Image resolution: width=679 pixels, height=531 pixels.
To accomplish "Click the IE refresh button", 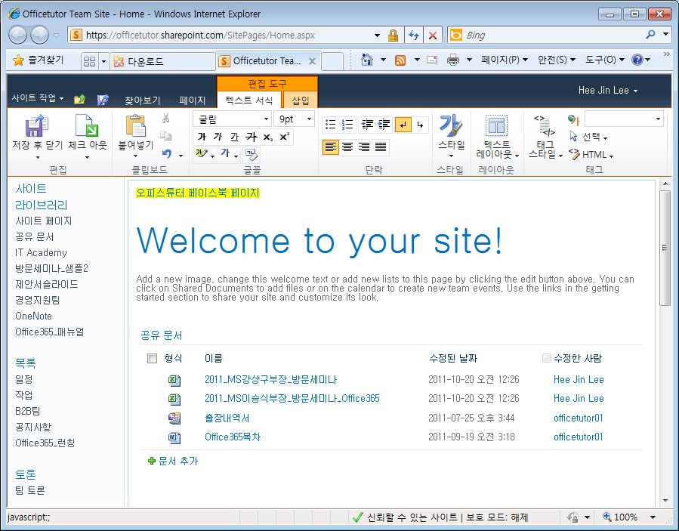I will pyautogui.click(x=414, y=35).
